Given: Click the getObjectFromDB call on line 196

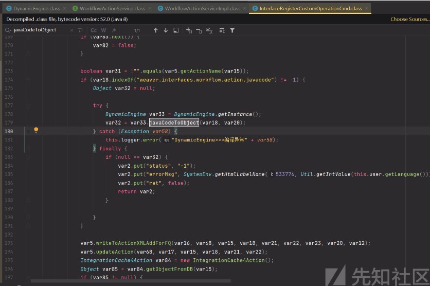Looking at the screenshot, I should [x=169, y=269].
